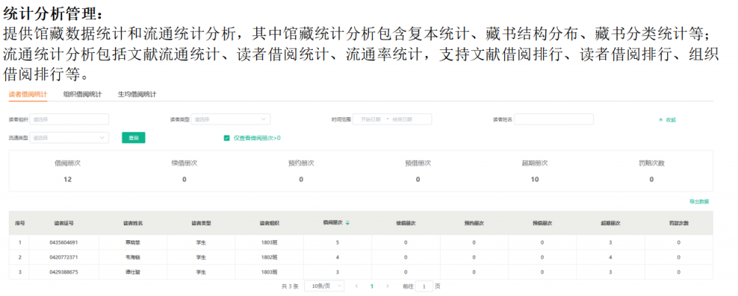Select the 读者借阅统计 tab

28,94
